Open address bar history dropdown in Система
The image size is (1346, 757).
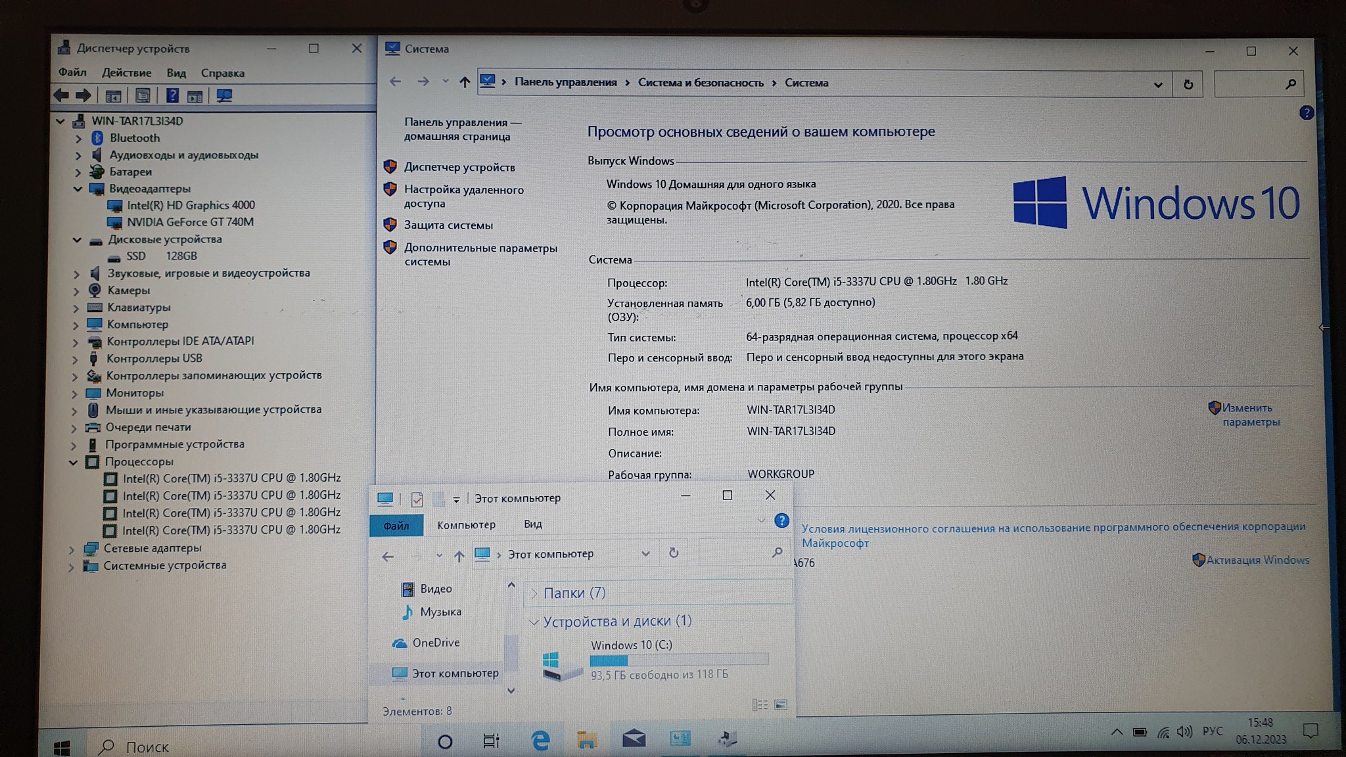point(1158,85)
